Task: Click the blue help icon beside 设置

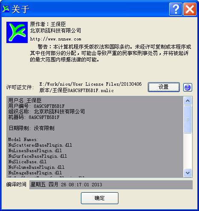Action: [x=187, y=87]
